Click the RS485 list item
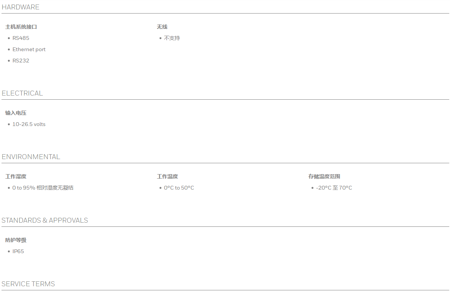The height and width of the screenshot is (296, 450). [21, 38]
